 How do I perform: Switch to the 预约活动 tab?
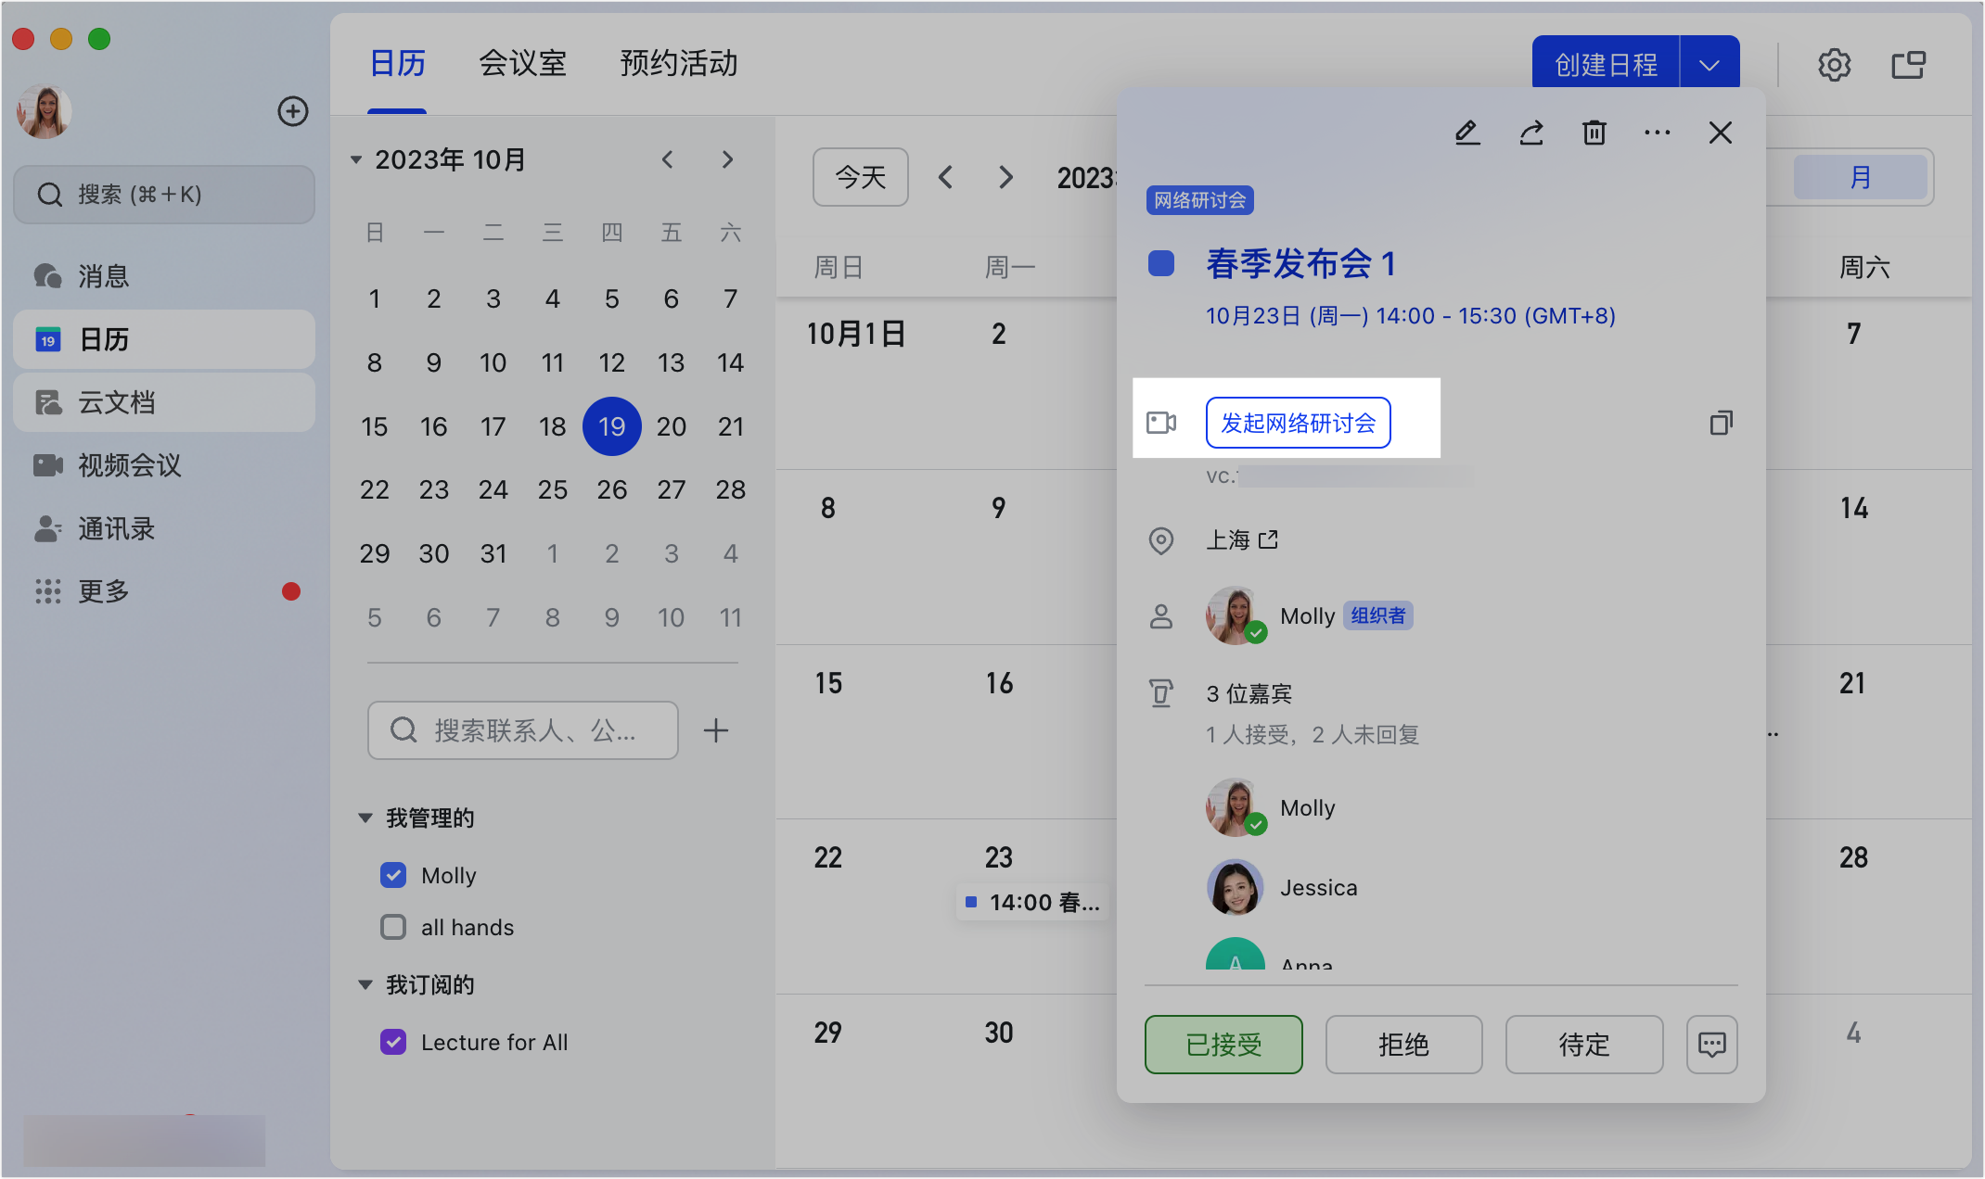click(678, 63)
